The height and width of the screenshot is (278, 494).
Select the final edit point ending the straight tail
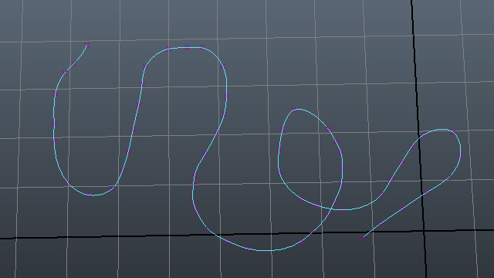pos(363,237)
